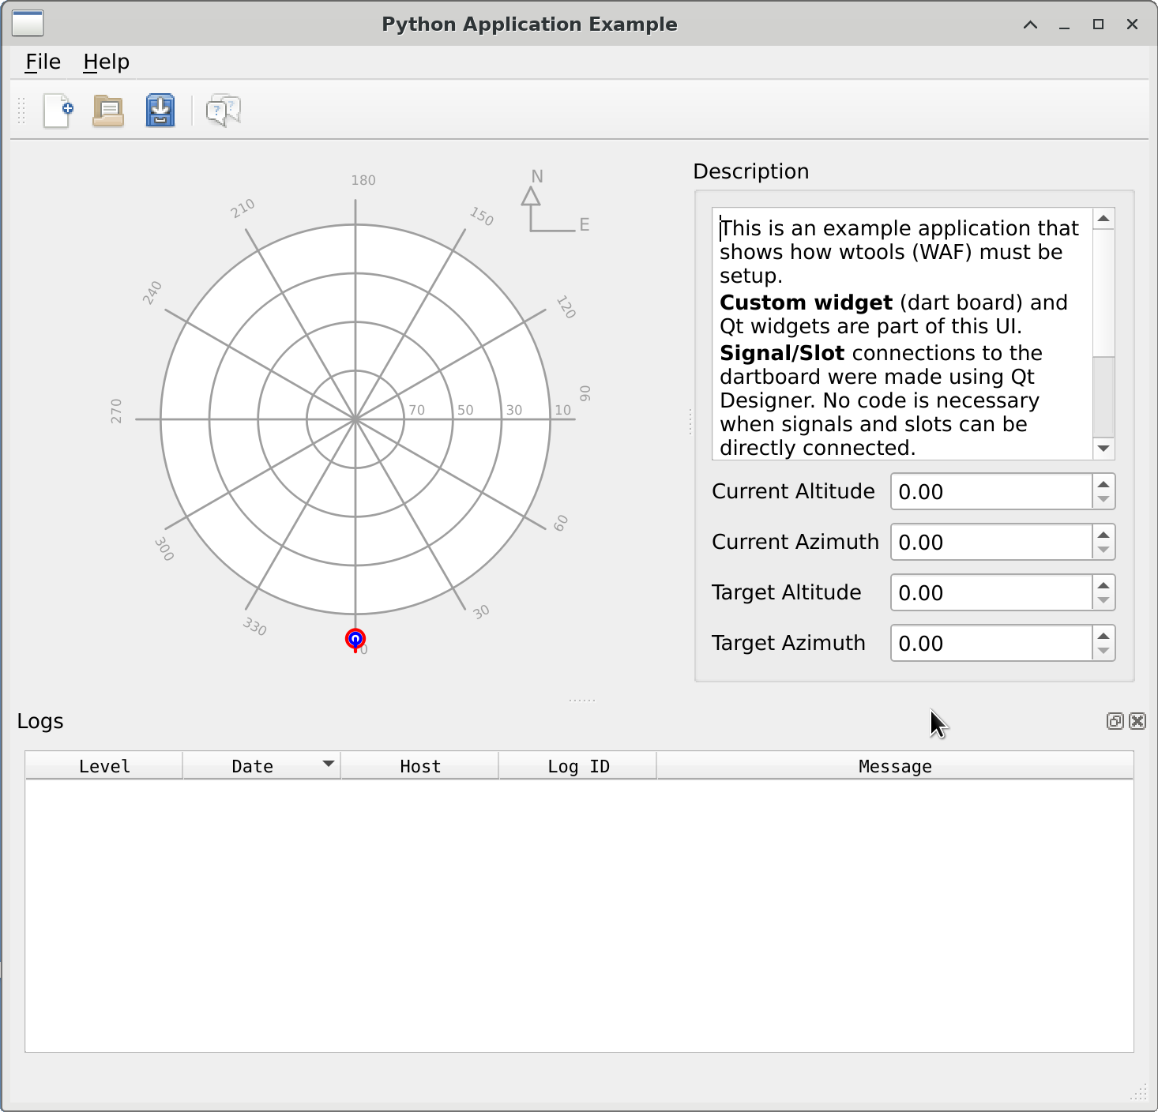
Task: Decrease Current Azimuth with down arrow
Action: coord(1103,550)
